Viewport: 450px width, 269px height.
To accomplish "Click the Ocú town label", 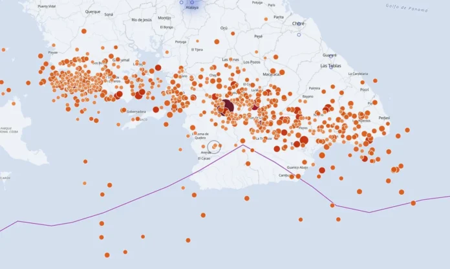I will [224, 28].
